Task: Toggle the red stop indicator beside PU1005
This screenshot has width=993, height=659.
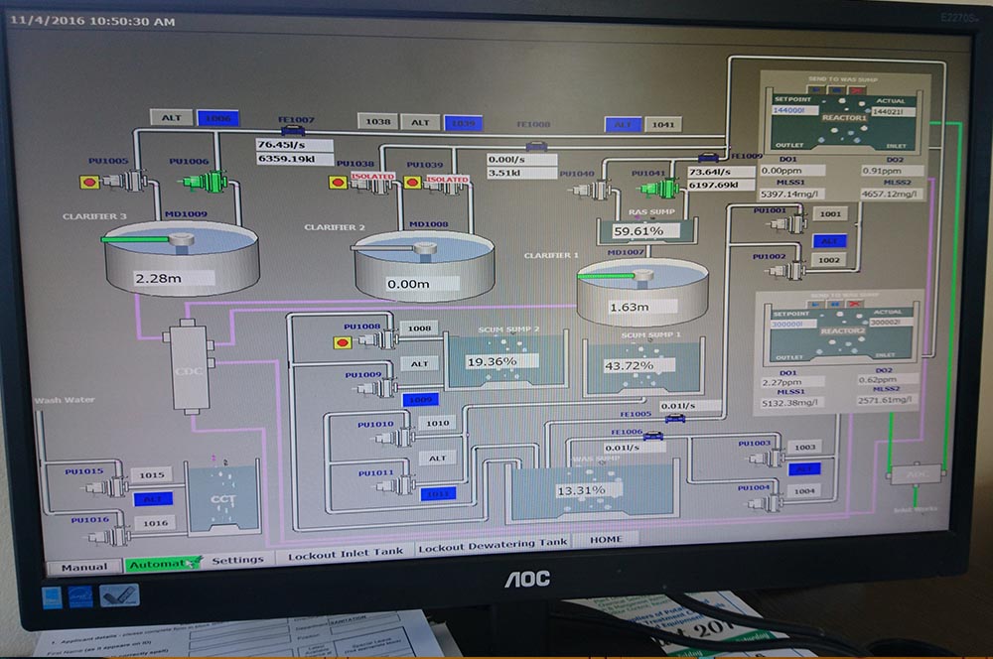Action: (x=89, y=182)
